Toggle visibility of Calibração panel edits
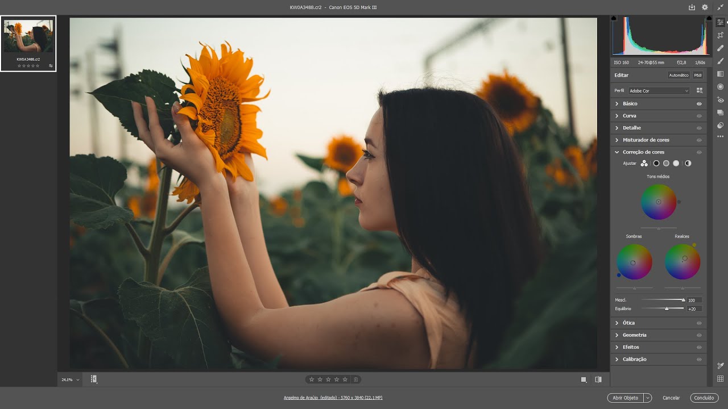Image resolution: width=728 pixels, height=409 pixels. pos(699,360)
